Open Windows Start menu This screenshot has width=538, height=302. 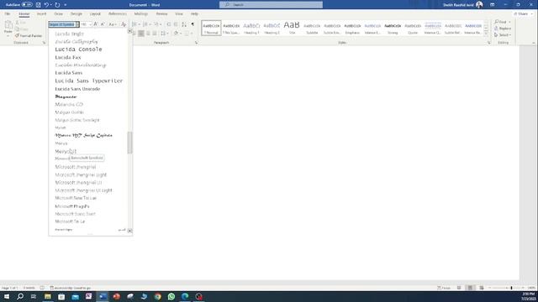click(x=7, y=296)
